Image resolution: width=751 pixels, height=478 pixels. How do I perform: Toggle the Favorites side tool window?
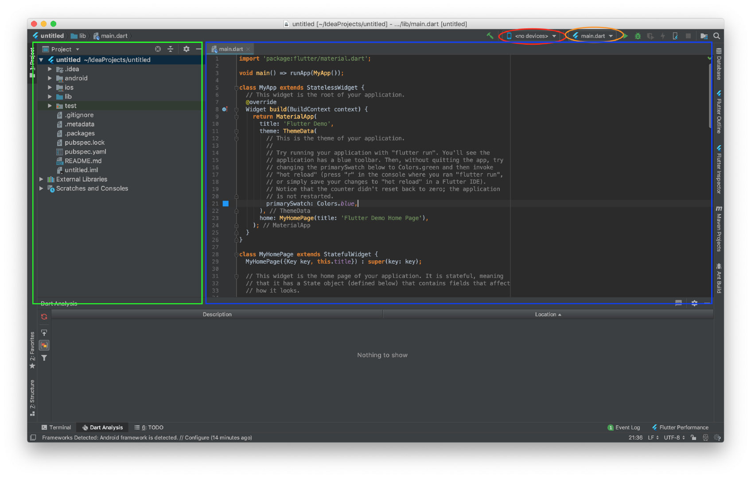point(32,350)
